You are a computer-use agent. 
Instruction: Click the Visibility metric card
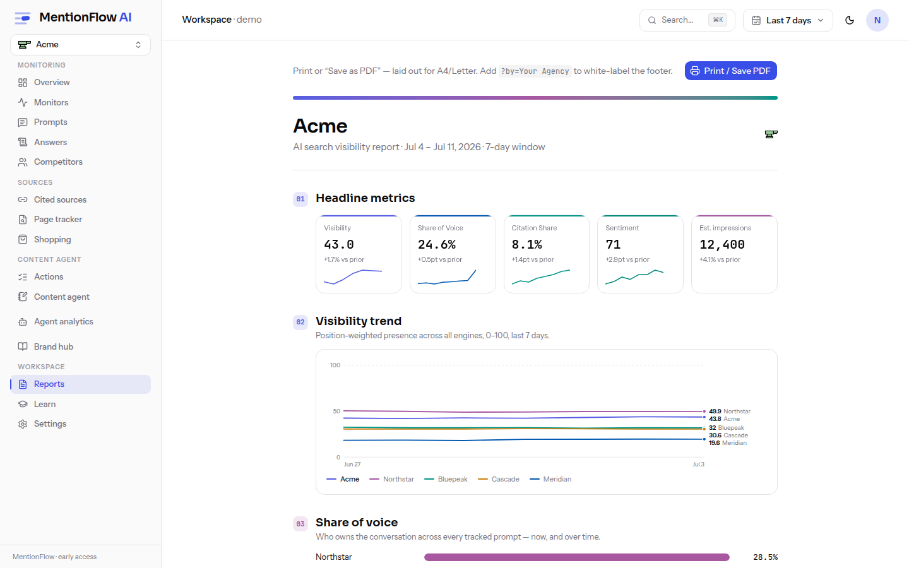click(x=359, y=254)
